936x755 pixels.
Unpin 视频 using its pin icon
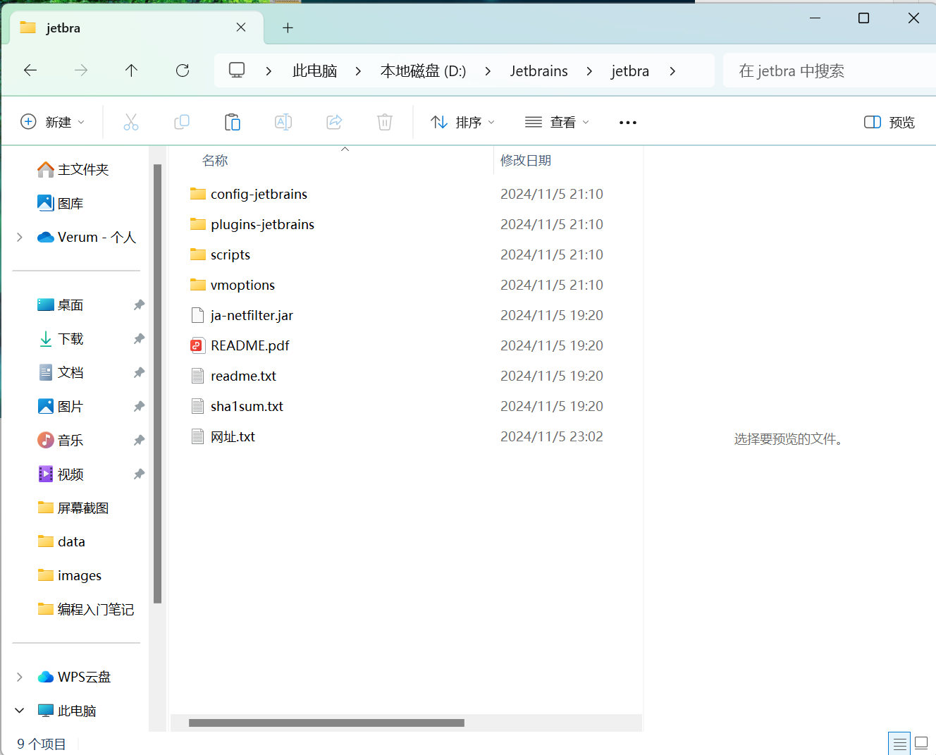tap(139, 474)
